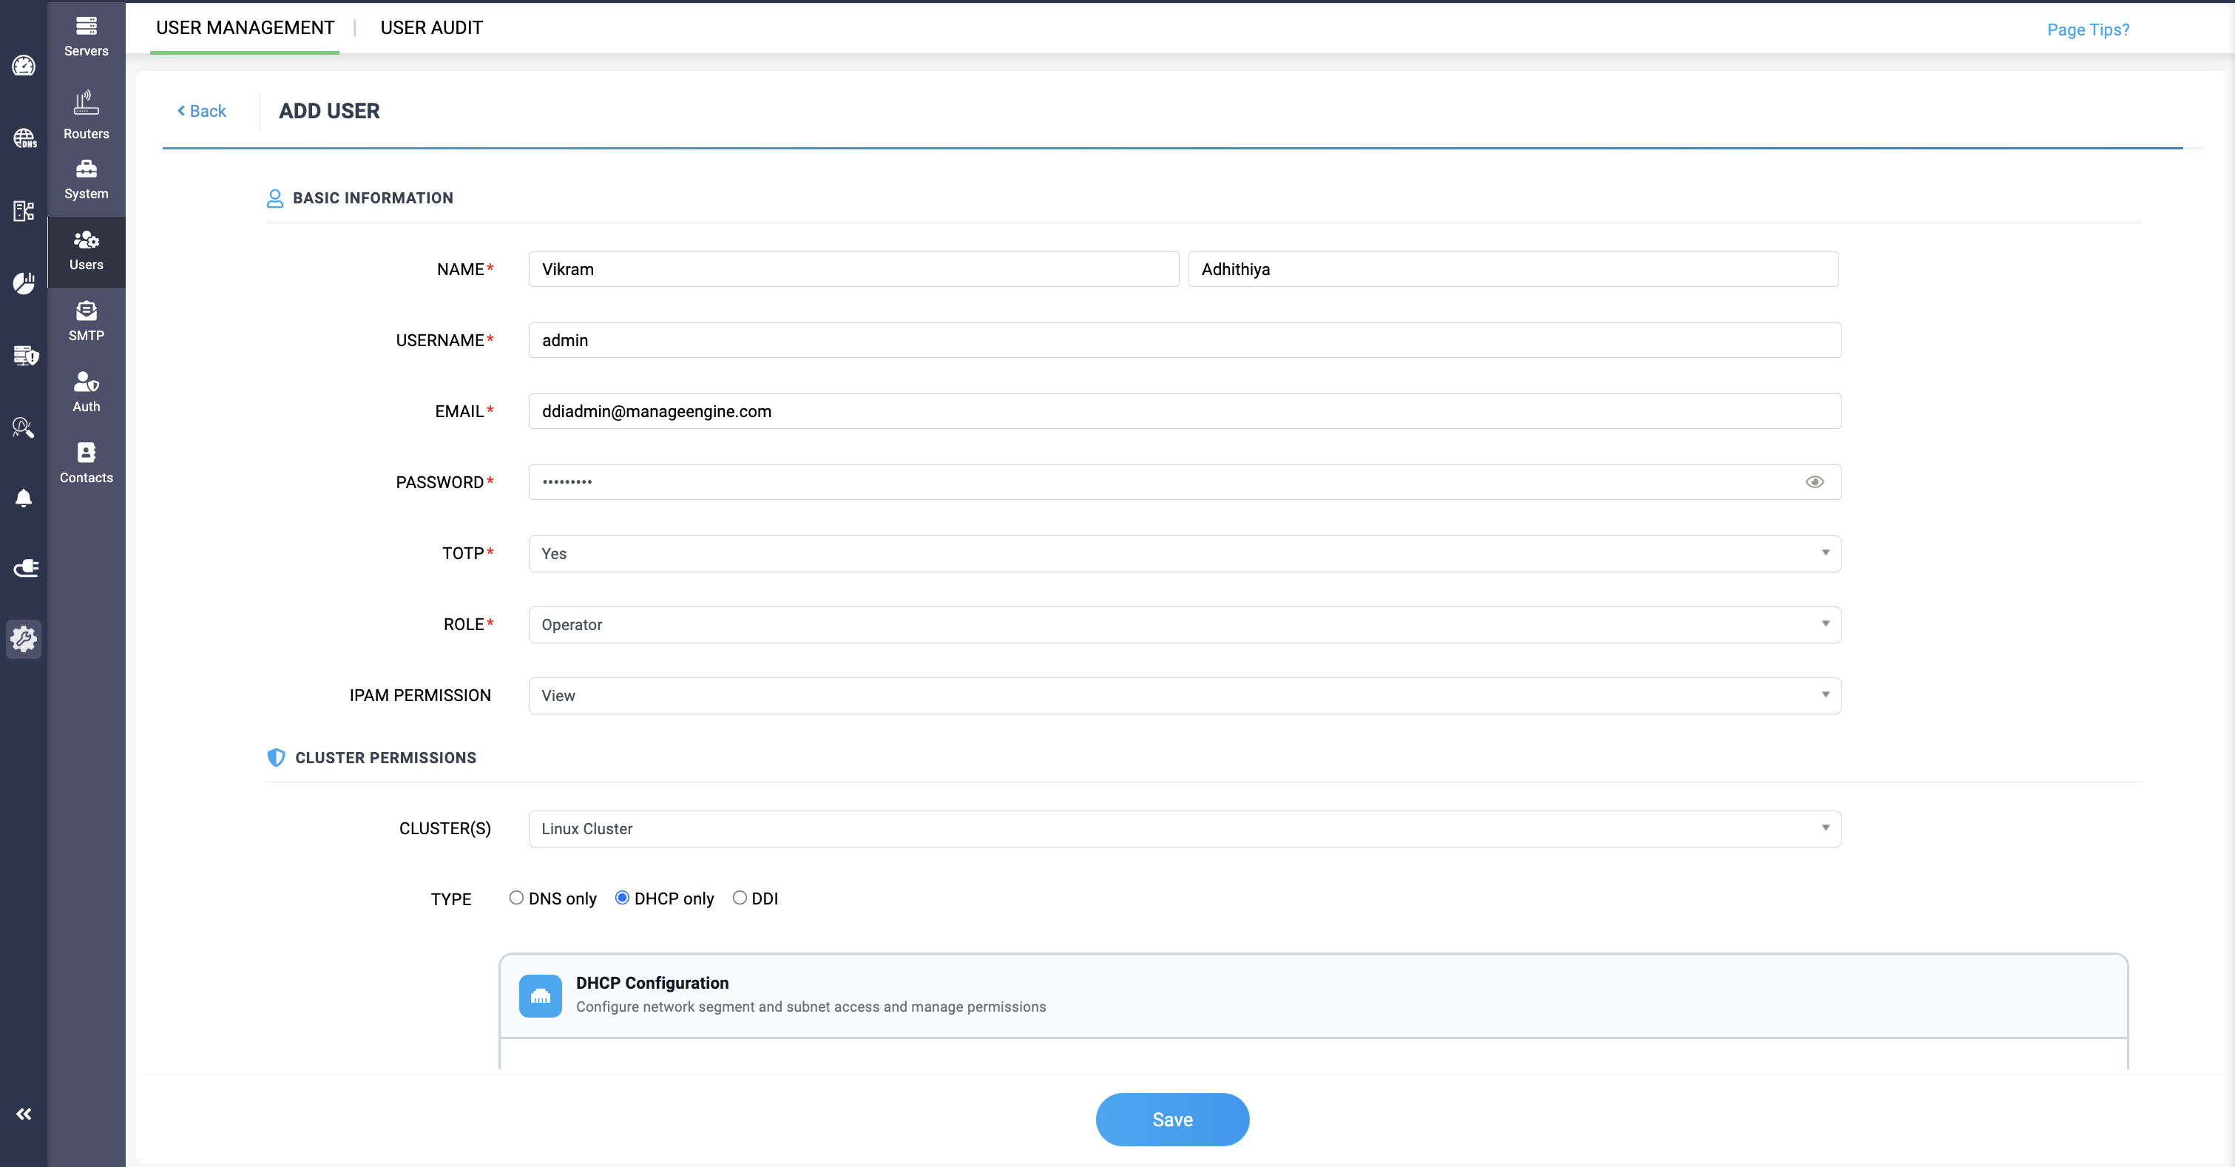Collapse sidebar with double-chevron icon
The width and height of the screenshot is (2235, 1167).
[x=24, y=1113]
